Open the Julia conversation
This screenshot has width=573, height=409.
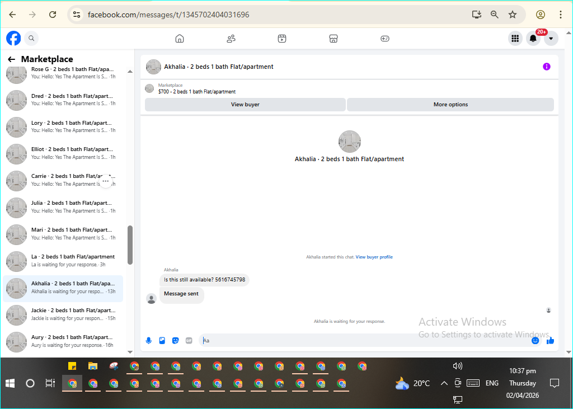point(63,207)
